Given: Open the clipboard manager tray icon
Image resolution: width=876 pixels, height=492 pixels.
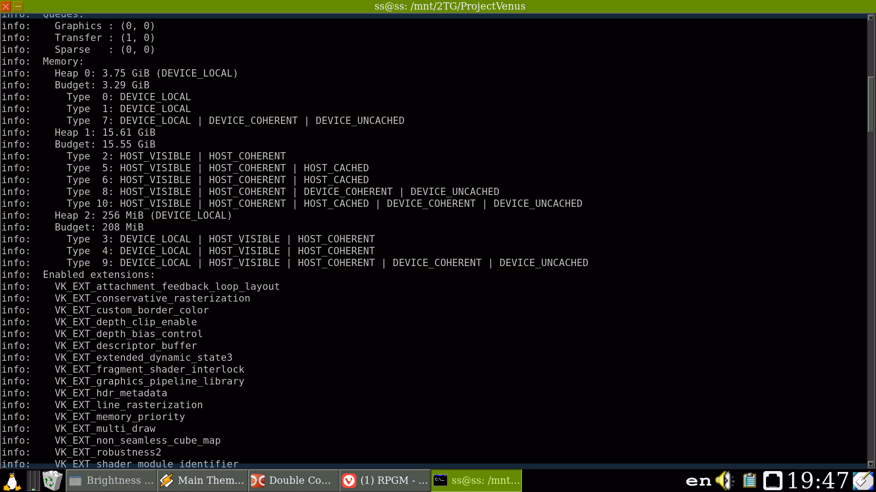Looking at the screenshot, I should coord(749,481).
